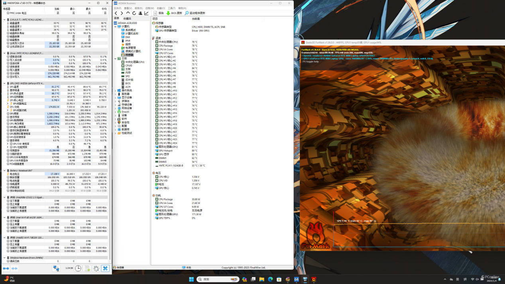
Task: Click the AIDA64 taskbar icon
Action: pyautogui.click(x=297, y=279)
